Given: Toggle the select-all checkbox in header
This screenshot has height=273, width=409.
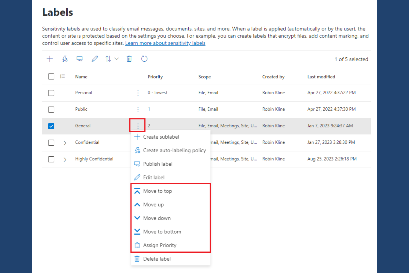Looking at the screenshot, I should pyautogui.click(x=51, y=77).
